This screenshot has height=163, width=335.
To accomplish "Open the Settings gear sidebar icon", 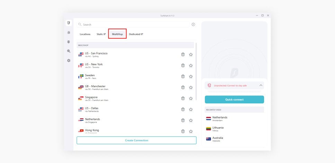I will click(69, 60).
